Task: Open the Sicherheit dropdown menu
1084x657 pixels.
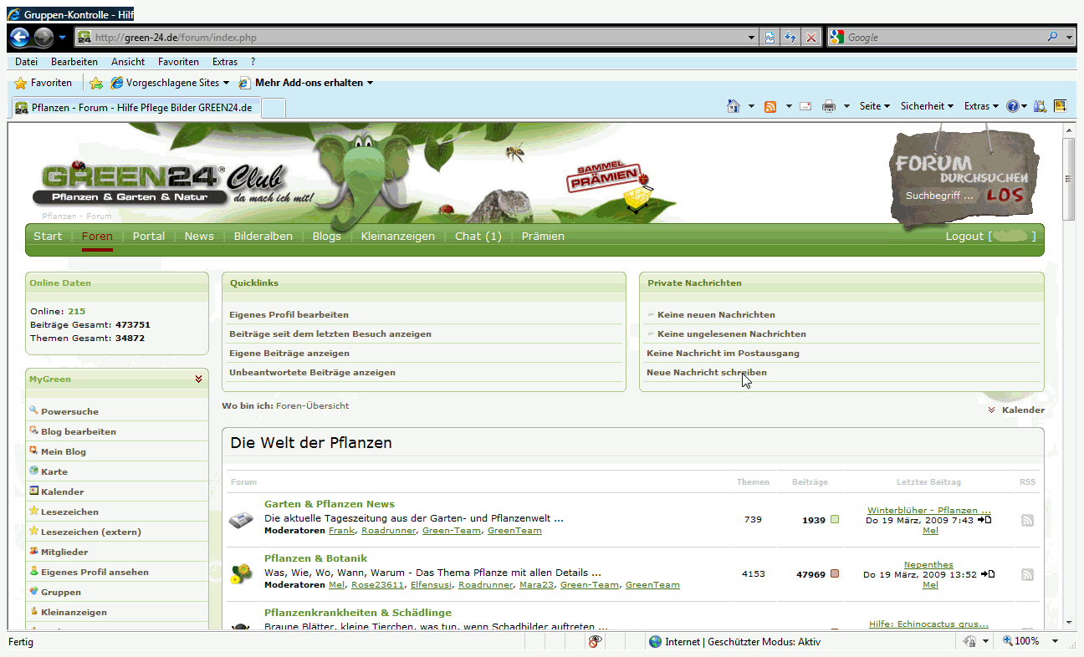Action: click(x=927, y=106)
